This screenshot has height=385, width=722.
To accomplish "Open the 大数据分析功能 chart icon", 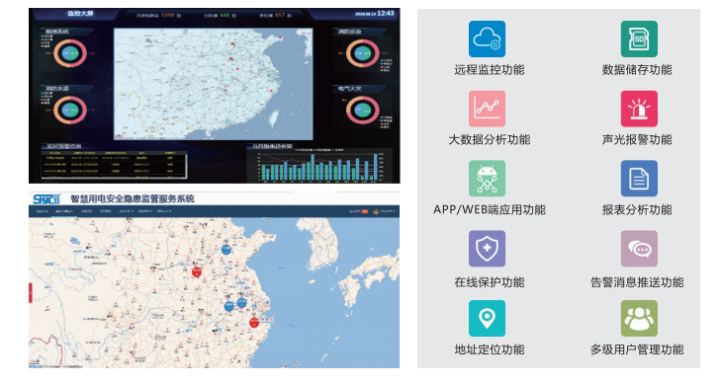I will tap(487, 109).
